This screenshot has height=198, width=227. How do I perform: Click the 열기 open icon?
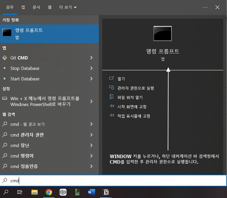click(x=111, y=78)
